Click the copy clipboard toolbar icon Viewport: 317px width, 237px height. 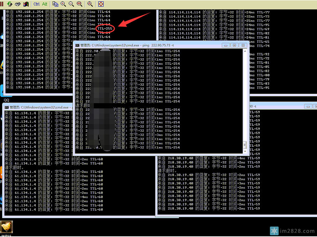click(55, 4)
